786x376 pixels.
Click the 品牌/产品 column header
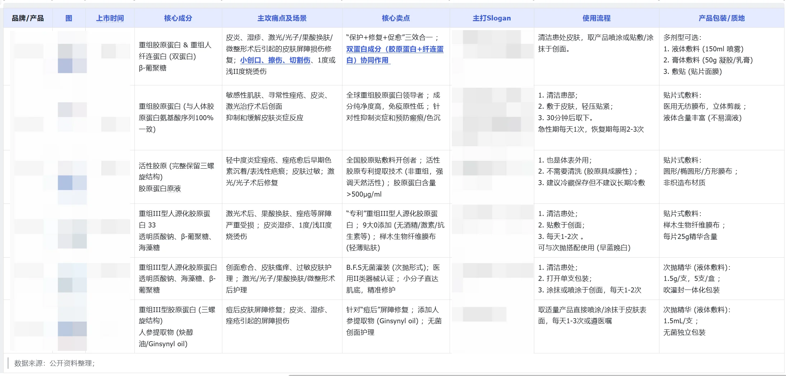click(x=28, y=18)
